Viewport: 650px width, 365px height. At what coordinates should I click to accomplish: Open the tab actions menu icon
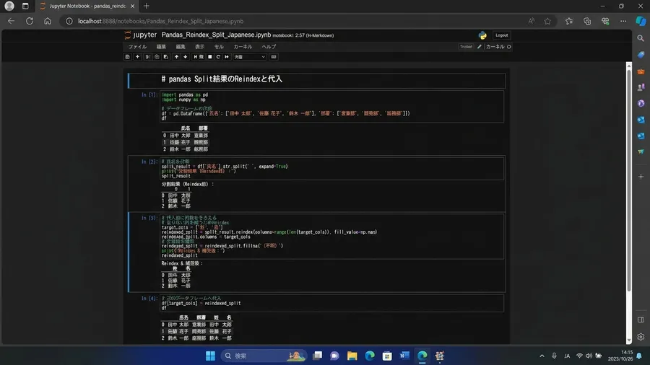pos(25,6)
